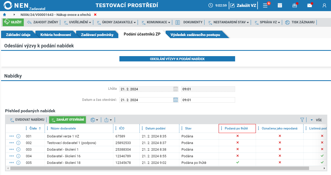Screen dimensions: 331x175
Task: Click scrollbar right arrow under table
Action: pyautogui.click(x=325, y=168)
